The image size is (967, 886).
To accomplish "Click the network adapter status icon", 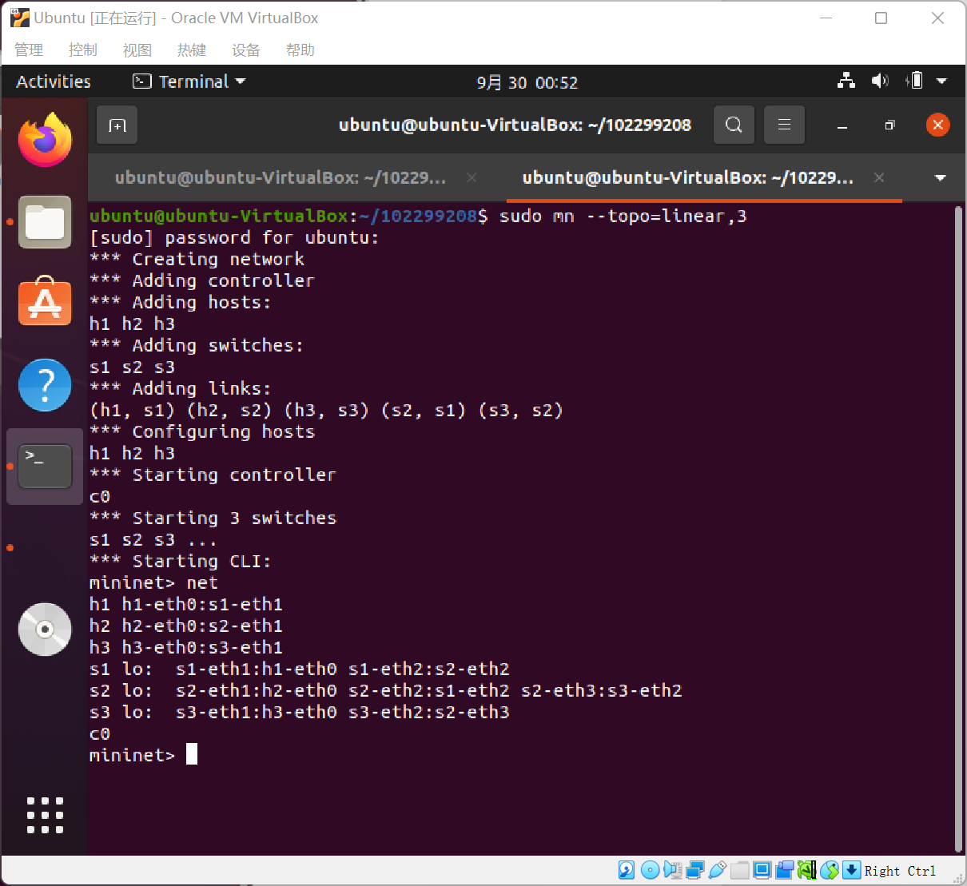I will point(694,870).
